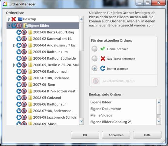The image size is (168, 146).
Task: Click the folder icon of 2004-02 Karneval am 14.
Action: [x=30, y=39]
